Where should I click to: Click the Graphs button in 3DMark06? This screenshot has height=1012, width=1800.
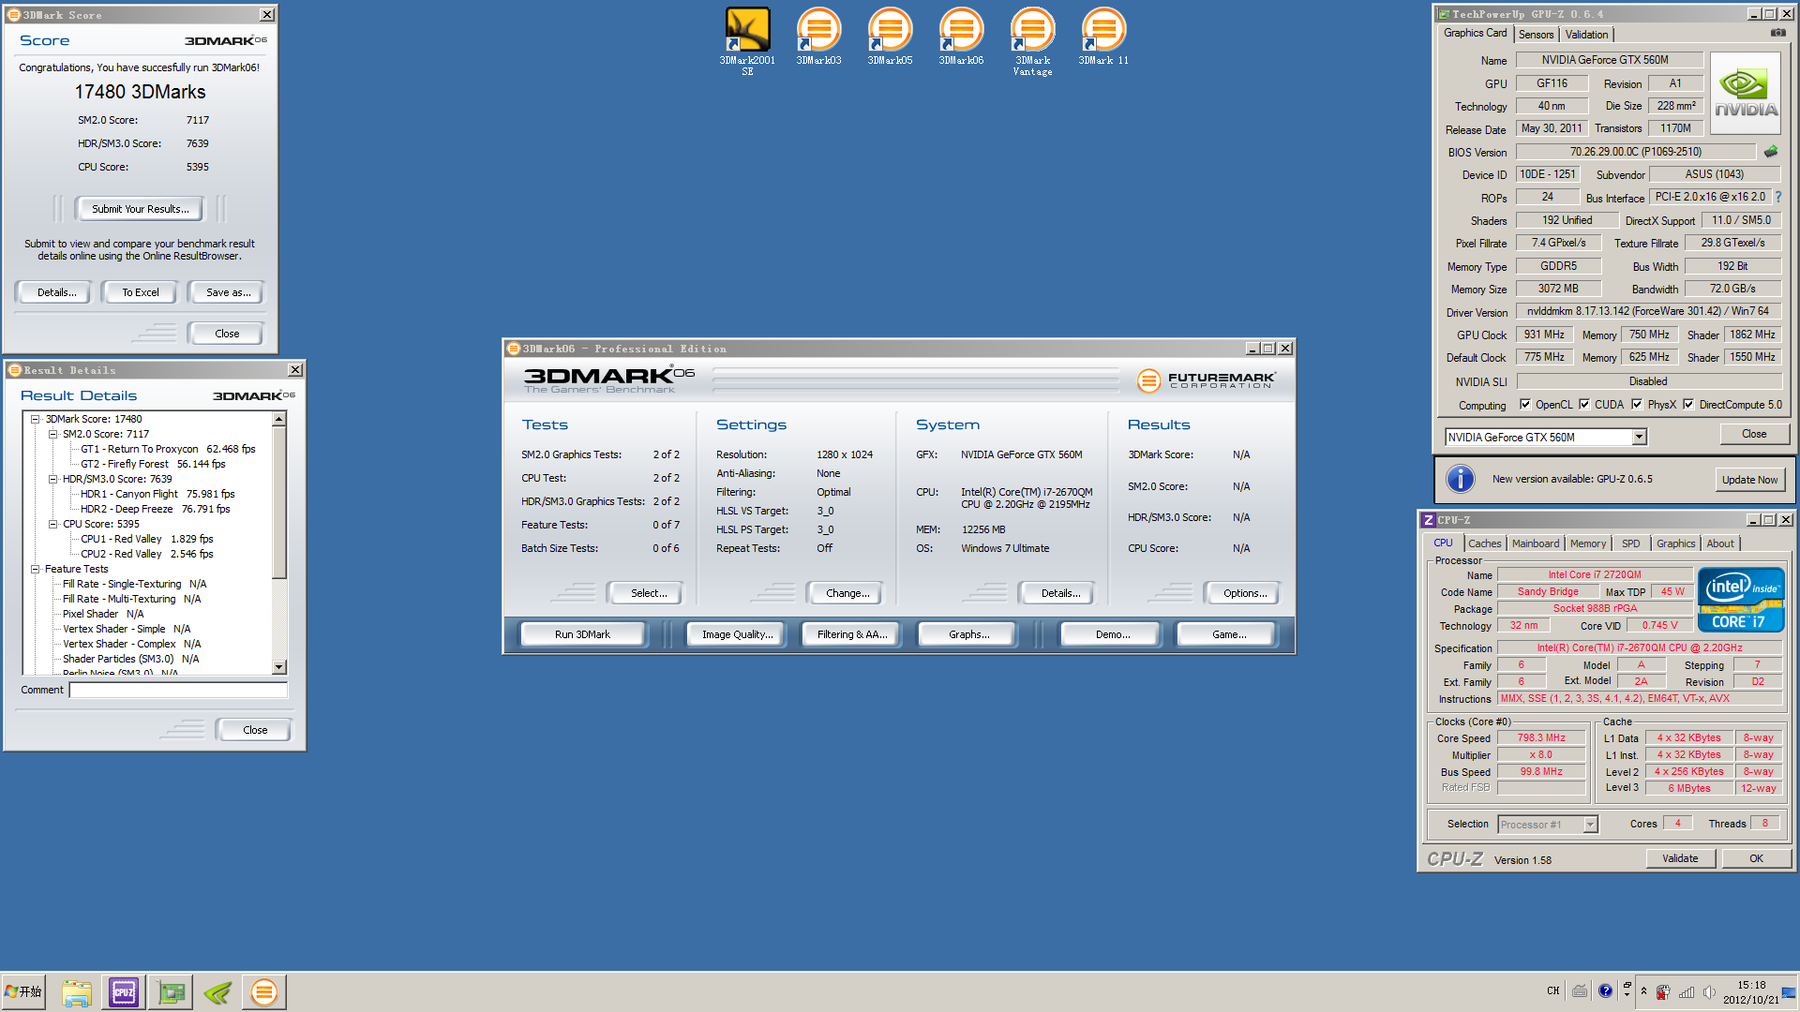point(969,634)
